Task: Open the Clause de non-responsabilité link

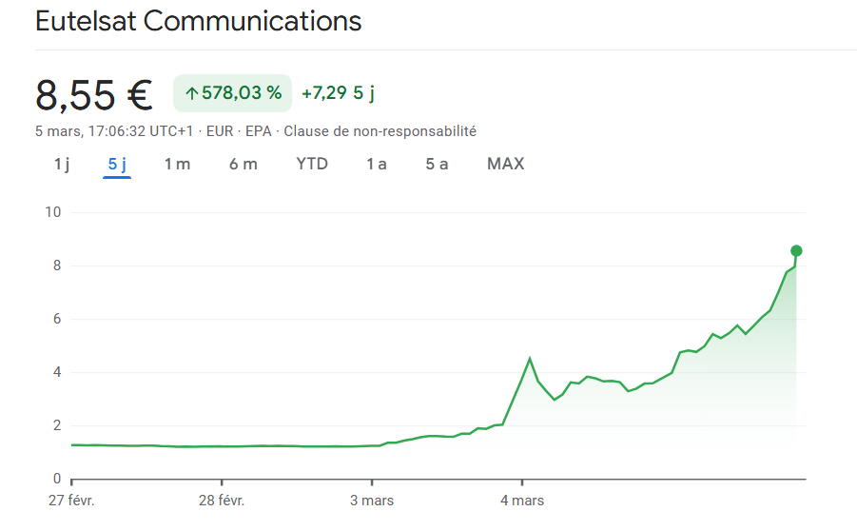Action: click(x=380, y=131)
